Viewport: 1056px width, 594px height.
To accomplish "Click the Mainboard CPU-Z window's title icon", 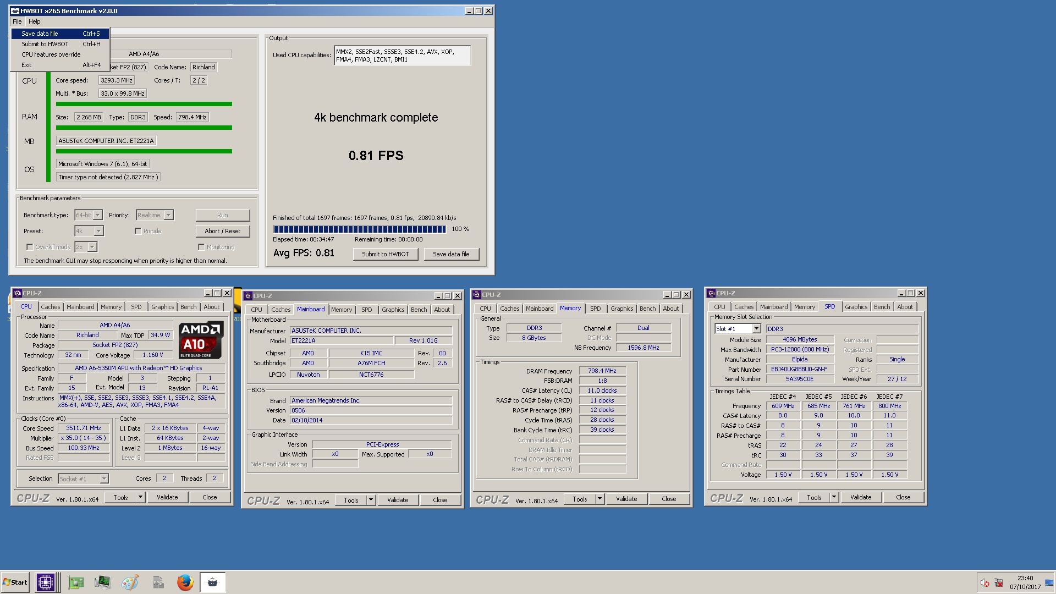I will [248, 296].
